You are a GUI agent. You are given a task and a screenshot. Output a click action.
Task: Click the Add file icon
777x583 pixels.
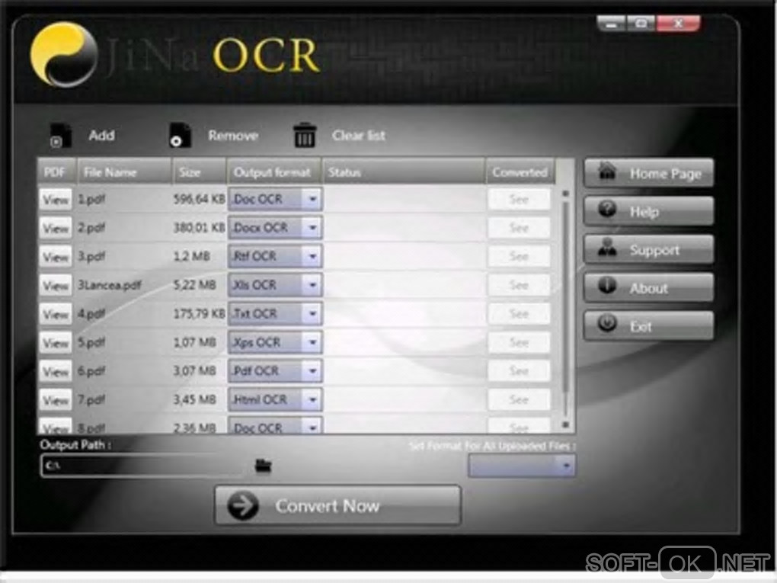pyautogui.click(x=60, y=136)
